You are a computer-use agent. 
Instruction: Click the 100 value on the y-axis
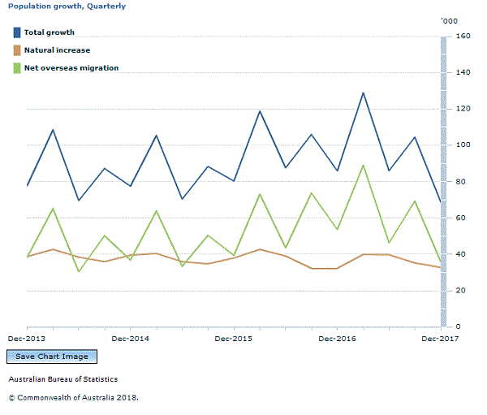pyautogui.click(x=463, y=145)
